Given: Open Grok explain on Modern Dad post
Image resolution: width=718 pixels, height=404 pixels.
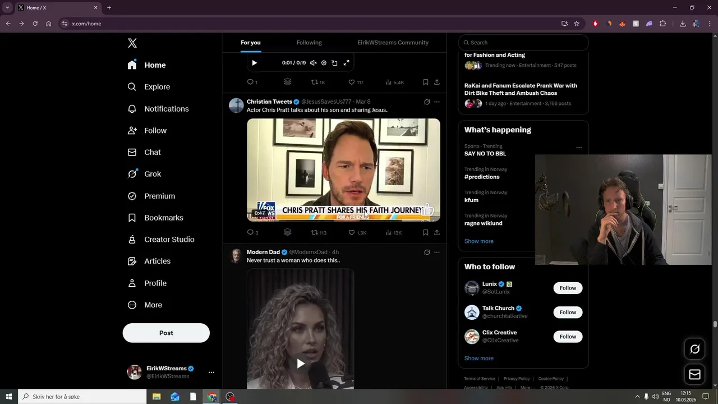Looking at the screenshot, I should [x=427, y=252].
